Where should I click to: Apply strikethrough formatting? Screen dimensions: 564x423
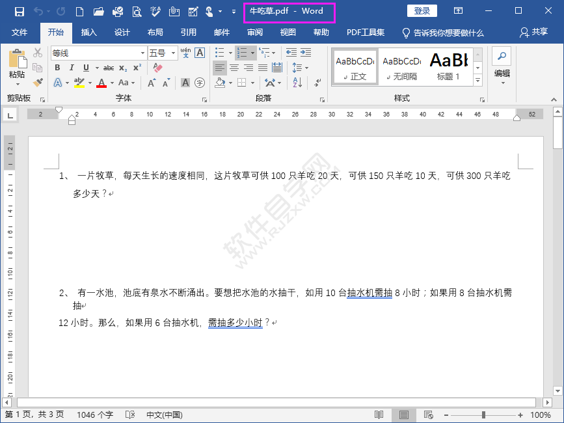point(109,68)
